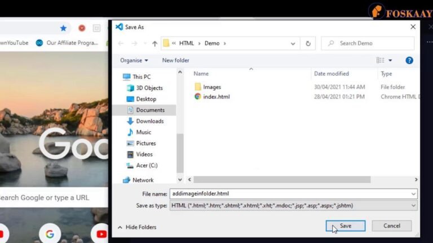Open Our Affiliate Program bookmark in Chrome

(x=67, y=43)
